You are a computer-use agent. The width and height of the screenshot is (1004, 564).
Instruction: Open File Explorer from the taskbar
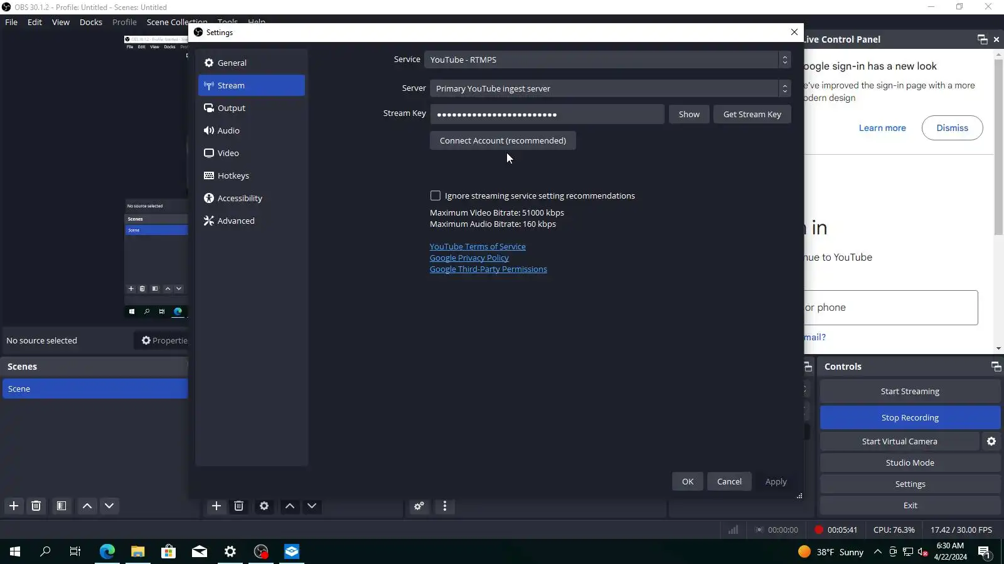point(138,551)
